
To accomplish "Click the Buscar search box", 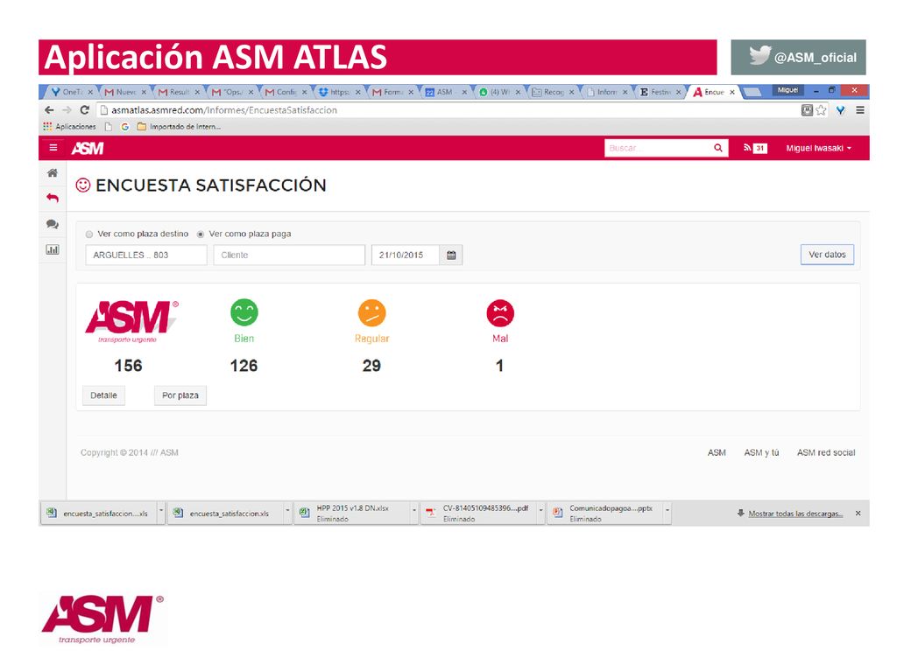I will 658,148.
